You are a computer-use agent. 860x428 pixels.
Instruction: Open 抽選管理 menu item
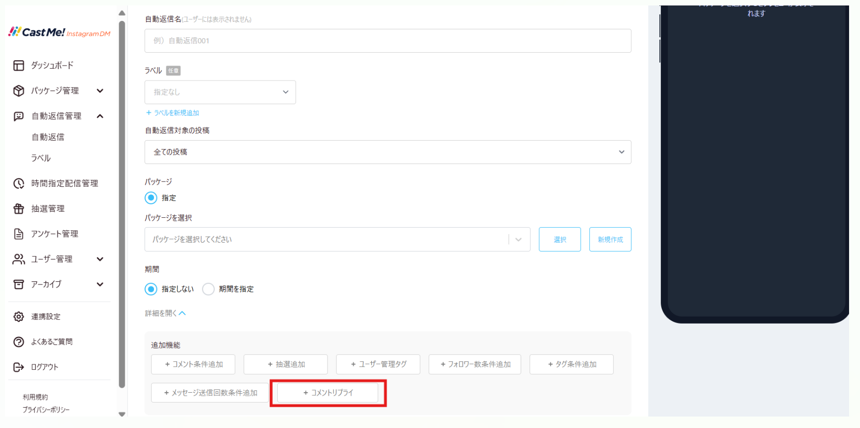(48, 209)
